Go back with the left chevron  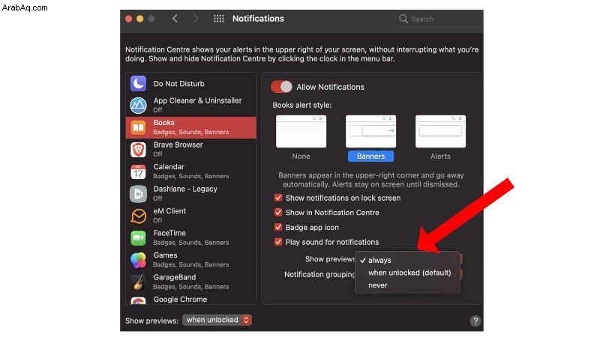[175, 19]
